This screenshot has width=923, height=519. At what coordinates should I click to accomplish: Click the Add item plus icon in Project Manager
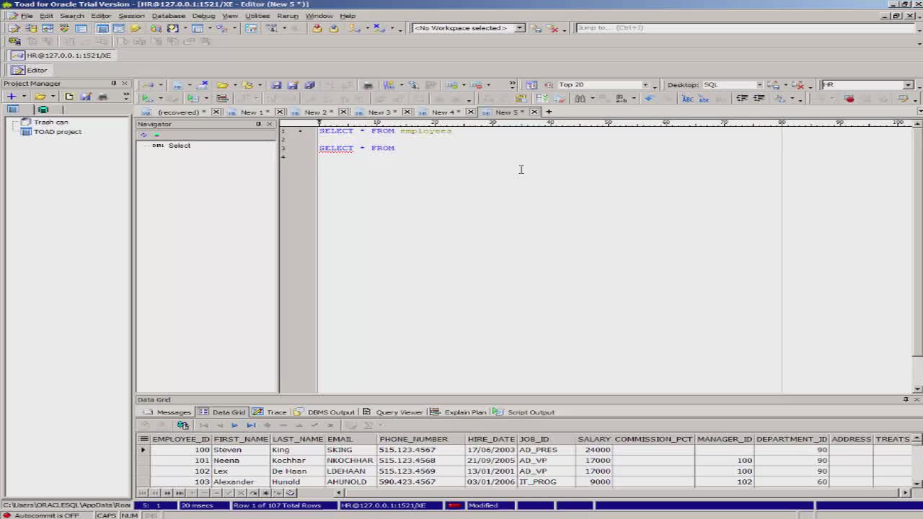(x=11, y=96)
